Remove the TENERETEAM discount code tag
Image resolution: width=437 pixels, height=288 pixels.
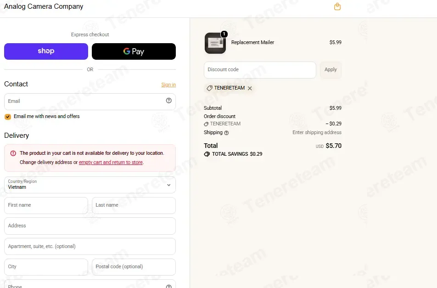coord(250,88)
